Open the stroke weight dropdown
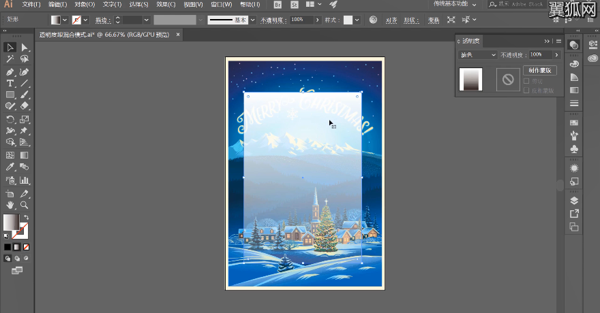Screen dimensions: 600x313 (146, 20)
